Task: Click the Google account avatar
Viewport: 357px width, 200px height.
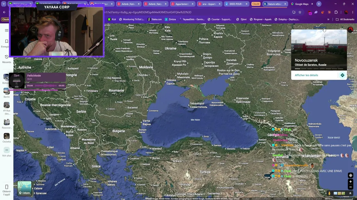Action: [350, 29]
